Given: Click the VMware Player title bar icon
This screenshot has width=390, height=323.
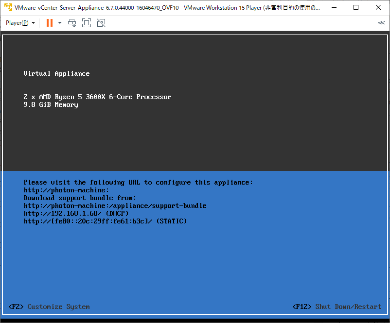Looking at the screenshot, I should coord(8,7).
